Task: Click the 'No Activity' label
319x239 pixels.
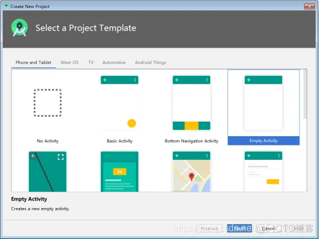Action: point(48,141)
